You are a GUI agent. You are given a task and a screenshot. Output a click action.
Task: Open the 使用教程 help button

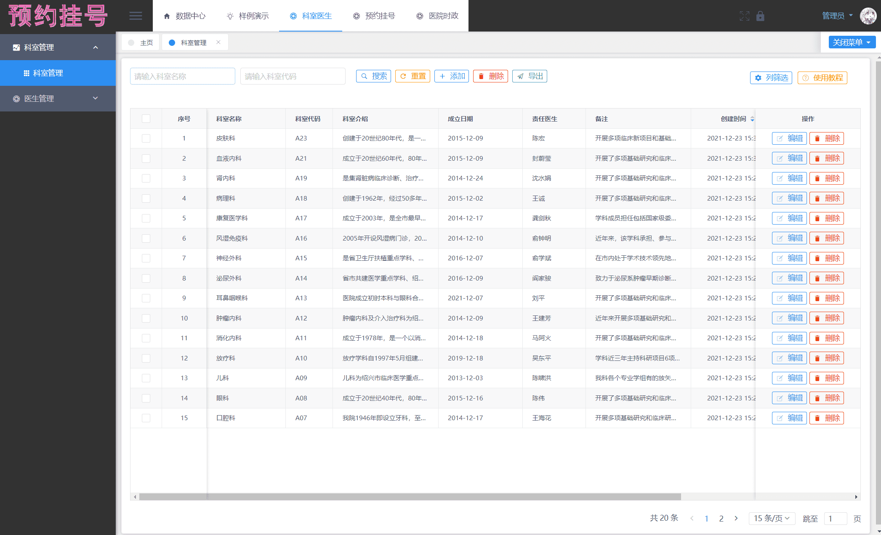[x=822, y=78]
